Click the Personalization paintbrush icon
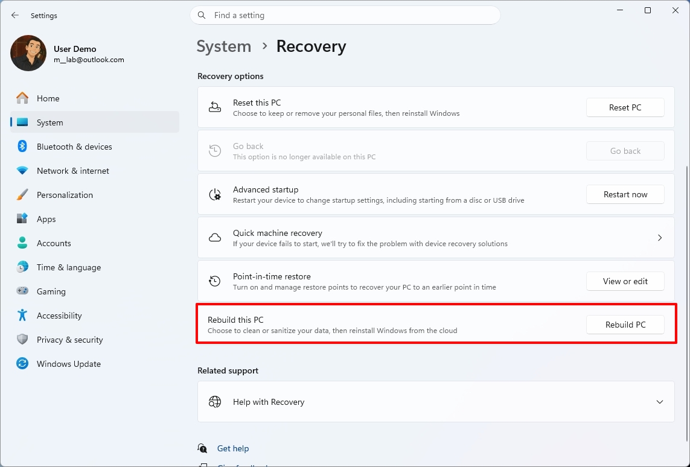The width and height of the screenshot is (690, 467). (x=22, y=195)
